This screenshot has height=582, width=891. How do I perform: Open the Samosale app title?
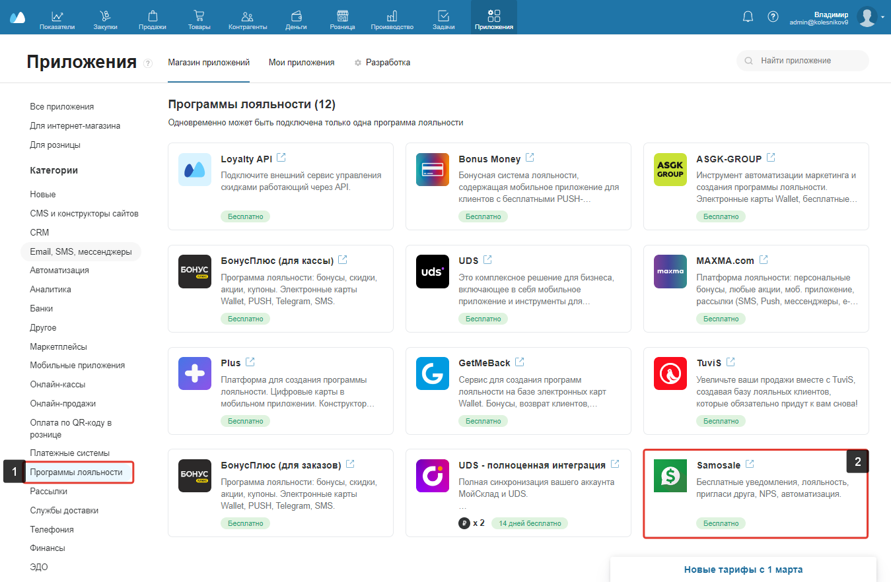tap(719, 465)
